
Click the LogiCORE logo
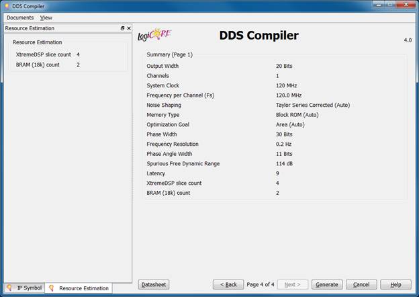pyautogui.click(x=154, y=35)
